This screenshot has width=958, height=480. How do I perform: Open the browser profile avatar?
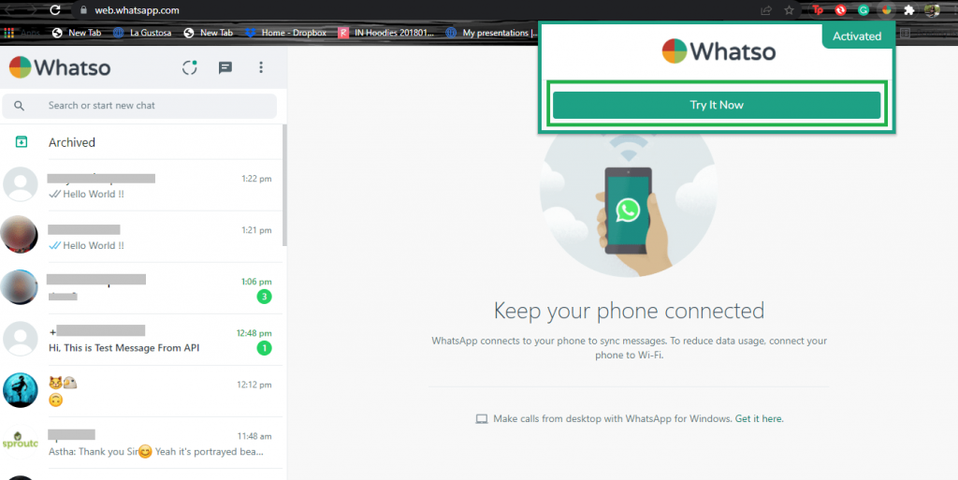coord(932,10)
